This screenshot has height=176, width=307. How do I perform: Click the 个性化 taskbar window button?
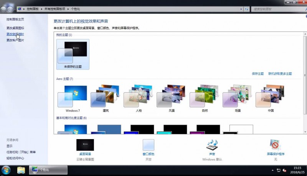coord(48,170)
